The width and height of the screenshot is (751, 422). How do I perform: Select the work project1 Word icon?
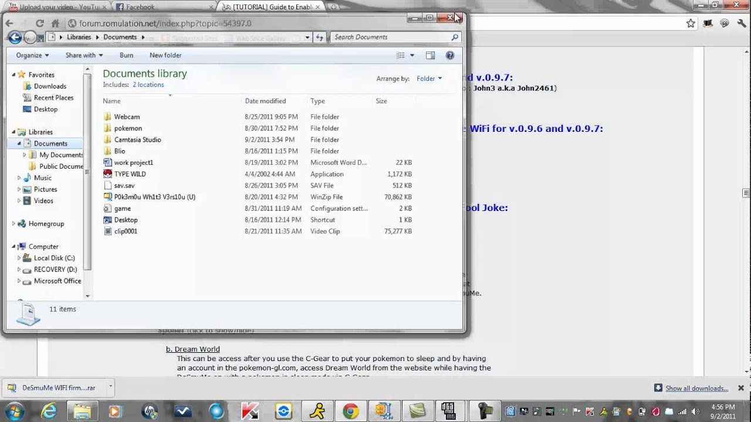107,162
